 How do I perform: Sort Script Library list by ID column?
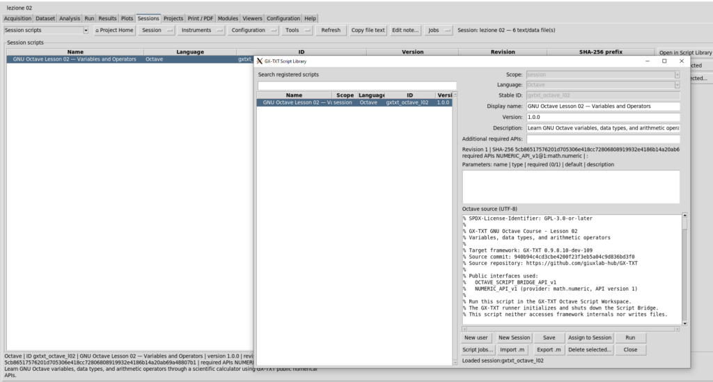coord(409,95)
